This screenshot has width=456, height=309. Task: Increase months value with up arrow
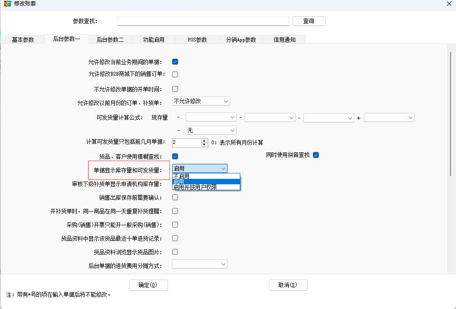(x=204, y=141)
